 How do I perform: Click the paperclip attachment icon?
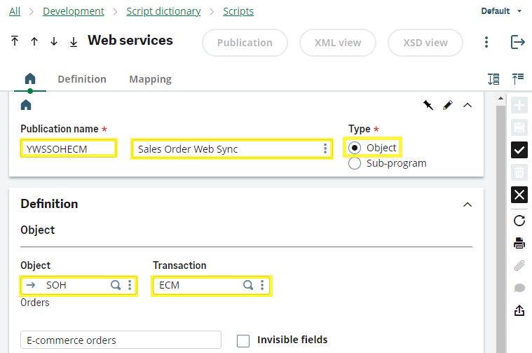pos(519,265)
